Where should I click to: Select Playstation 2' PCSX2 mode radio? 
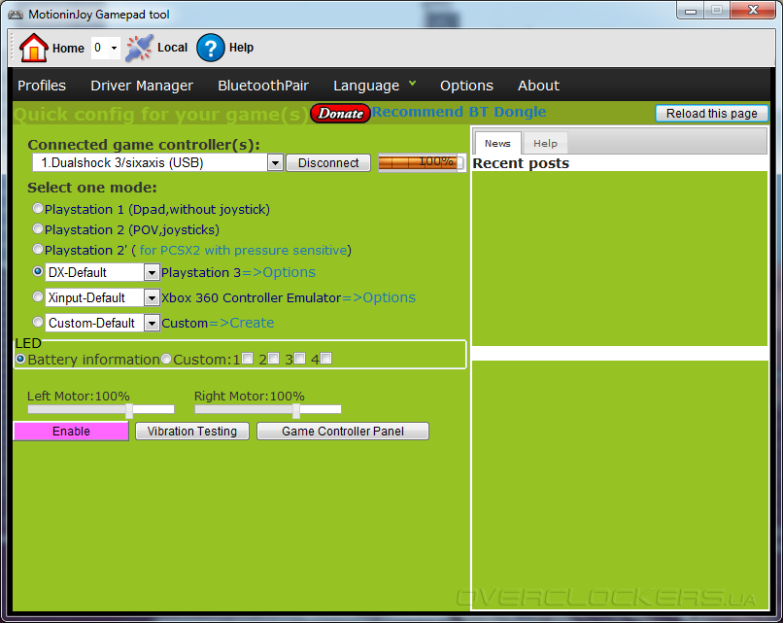(38, 249)
